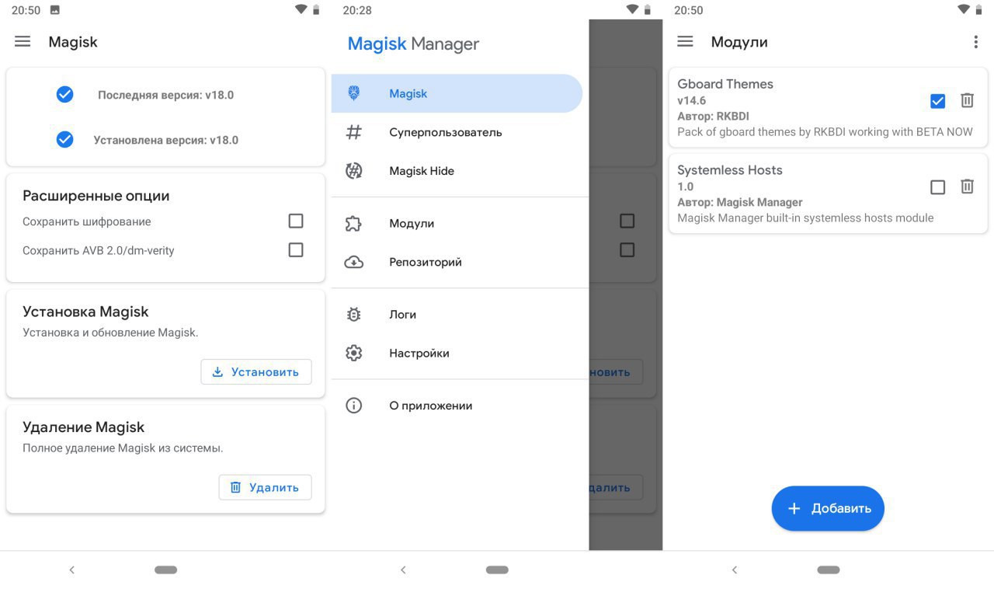Click Модули title in the toolbar
Screen dimensions: 994x589
click(x=739, y=42)
